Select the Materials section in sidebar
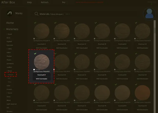Image resolution: width=158 pixels, height=113 pixels. pos(12,29)
